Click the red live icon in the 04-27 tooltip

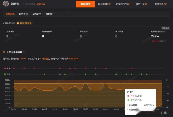coord(128,96)
